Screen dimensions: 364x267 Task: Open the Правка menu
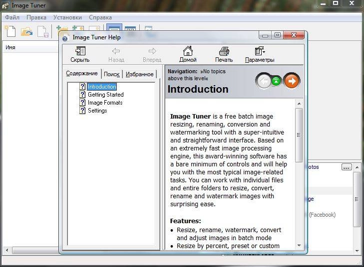(36, 17)
